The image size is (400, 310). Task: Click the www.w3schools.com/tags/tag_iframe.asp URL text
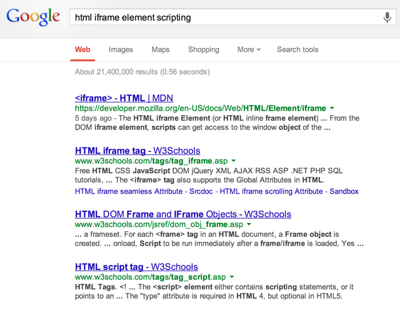(151, 161)
